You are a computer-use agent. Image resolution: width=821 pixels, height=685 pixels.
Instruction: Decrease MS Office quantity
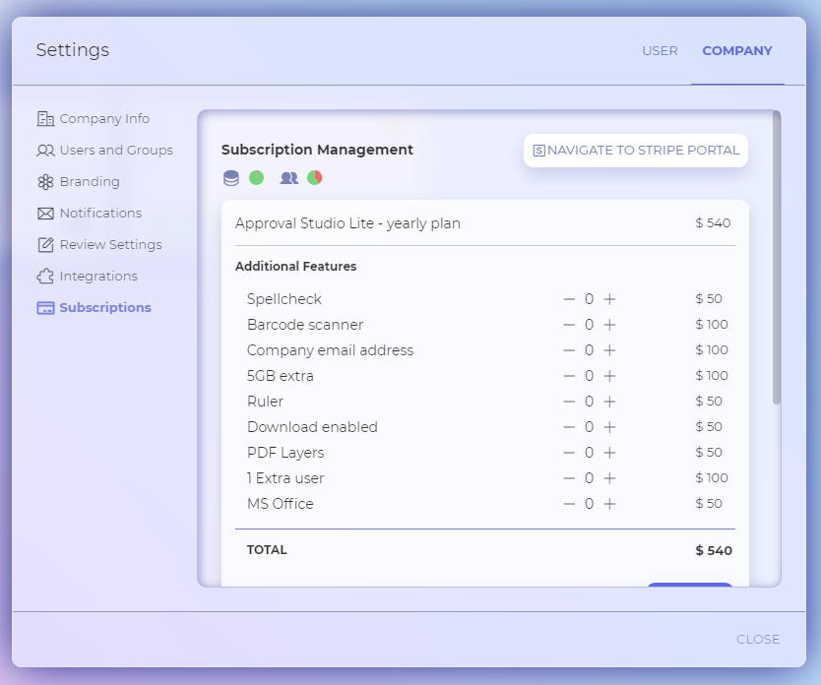pos(569,505)
